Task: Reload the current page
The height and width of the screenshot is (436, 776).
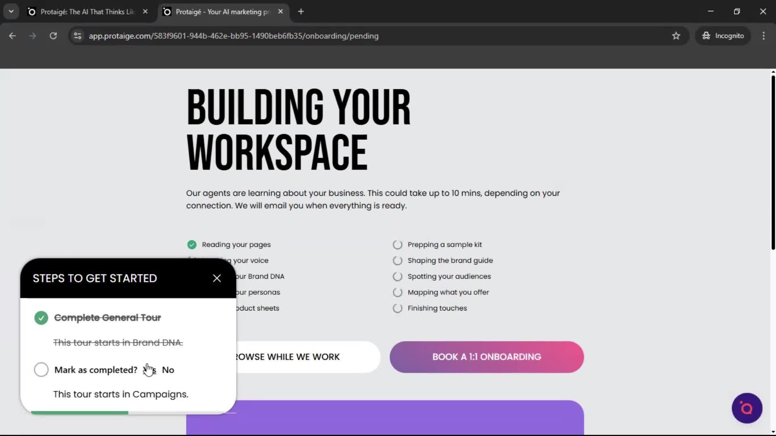Action: 53,36
